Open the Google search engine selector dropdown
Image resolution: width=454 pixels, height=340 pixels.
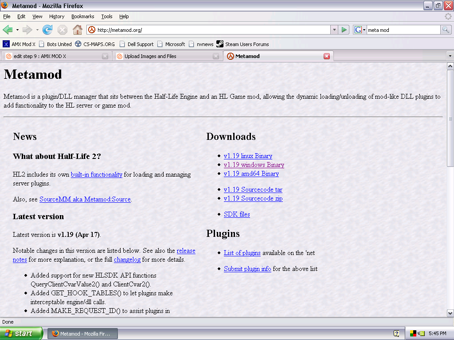tap(360, 30)
